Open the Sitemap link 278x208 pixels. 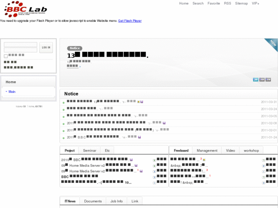[241, 3]
